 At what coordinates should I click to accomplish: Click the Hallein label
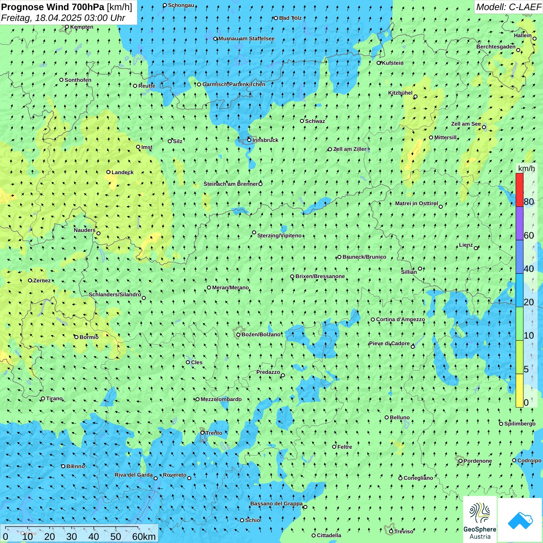click(523, 35)
